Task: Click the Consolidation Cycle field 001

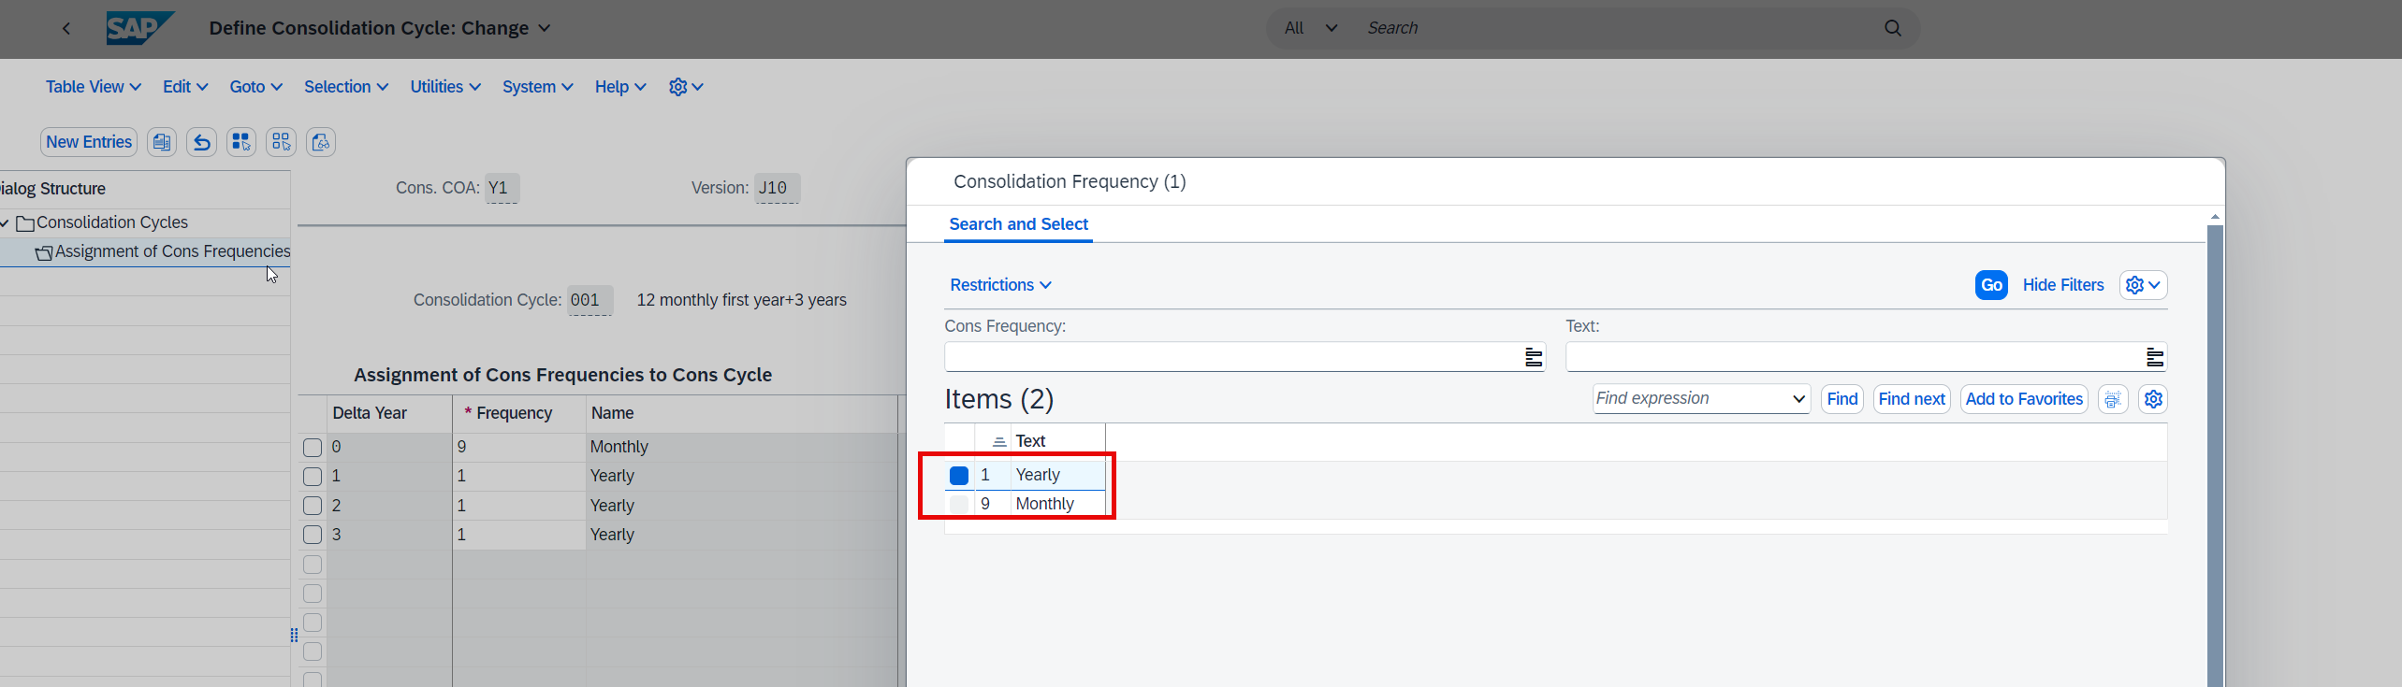Action: (x=590, y=300)
